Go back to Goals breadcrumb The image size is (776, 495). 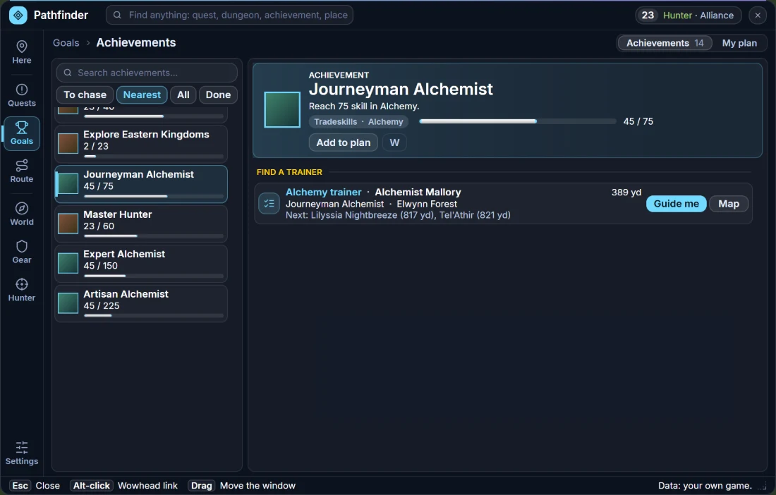tap(66, 43)
